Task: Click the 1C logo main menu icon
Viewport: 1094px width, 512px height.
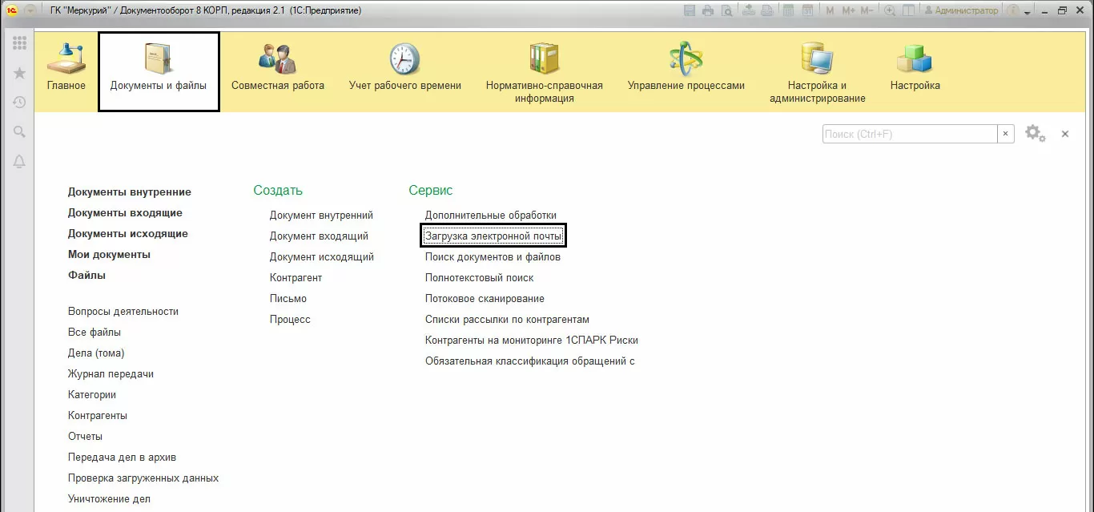Action: click(x=12, y=10)
